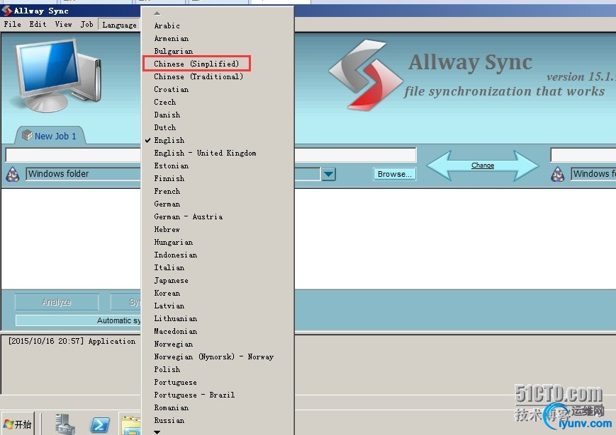Click the left folder path input field
Screen dimensions: 616x435
pos(73,155)
